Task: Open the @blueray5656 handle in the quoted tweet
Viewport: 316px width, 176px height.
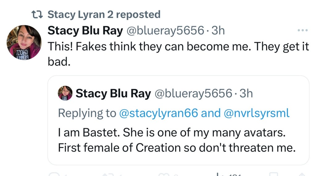Action: (193, 93)
